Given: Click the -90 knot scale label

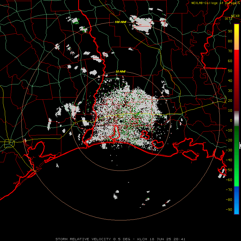Looking at the screenshot, I should [229, 210].
